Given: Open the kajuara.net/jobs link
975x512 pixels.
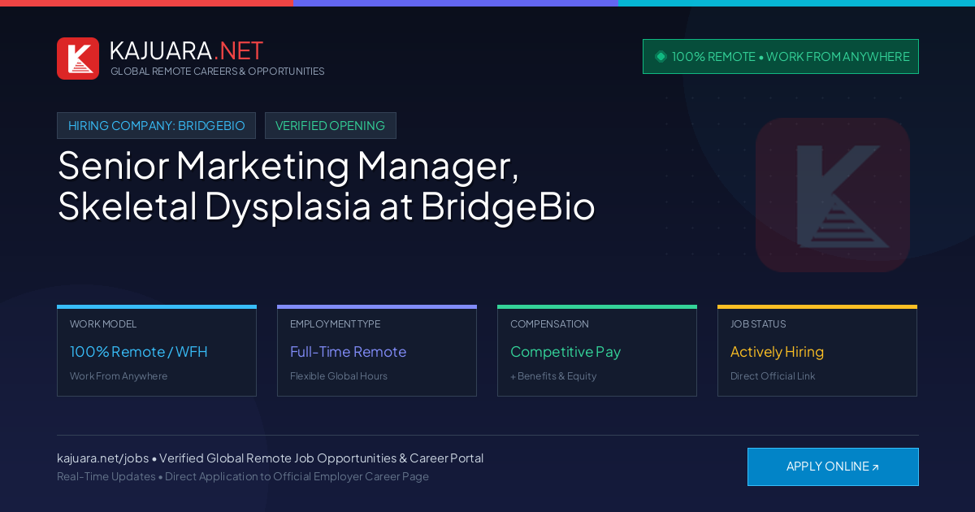Looking at the screenshot, I should 102,458.
